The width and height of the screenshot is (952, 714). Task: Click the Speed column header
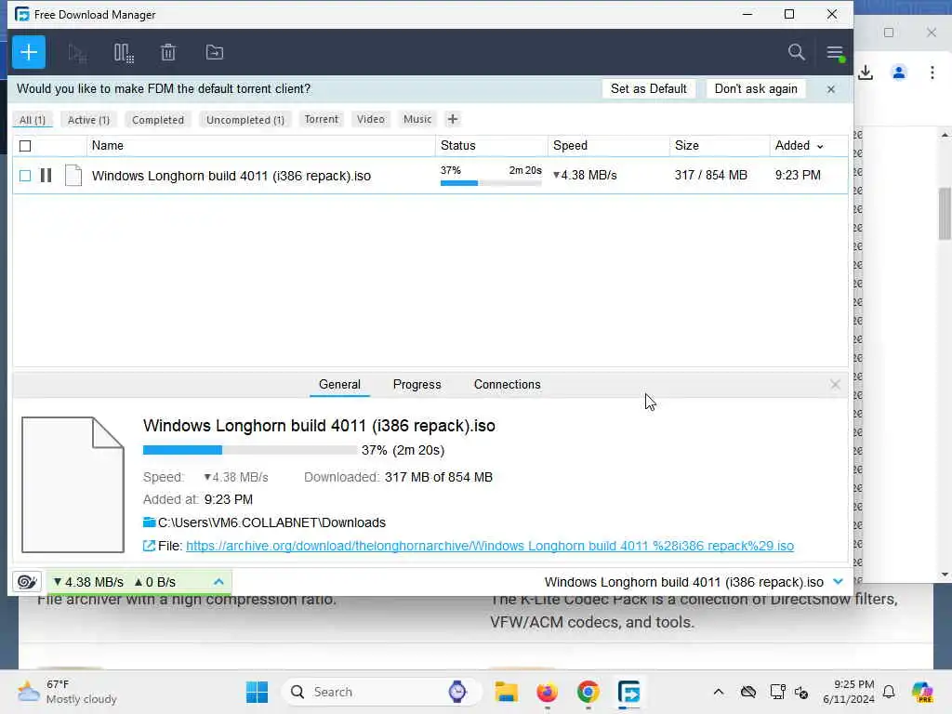[x=608, y=146]
